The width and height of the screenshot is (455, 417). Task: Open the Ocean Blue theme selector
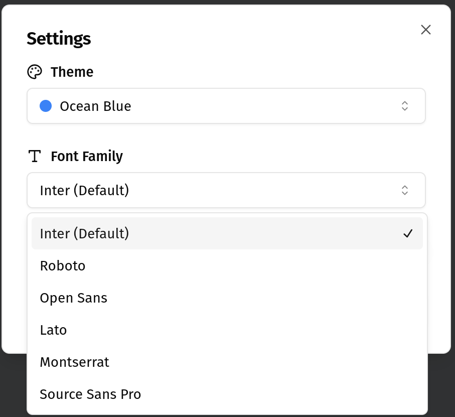226,106
